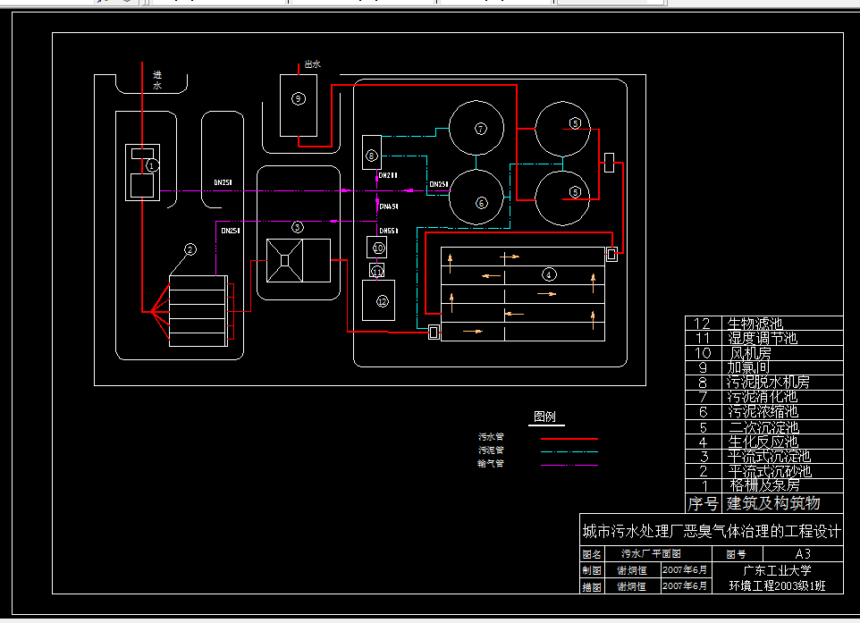The height and width of the screenshot is (623, 860).
Task: Click the 描图 title block cell
Action: (592, 587)
